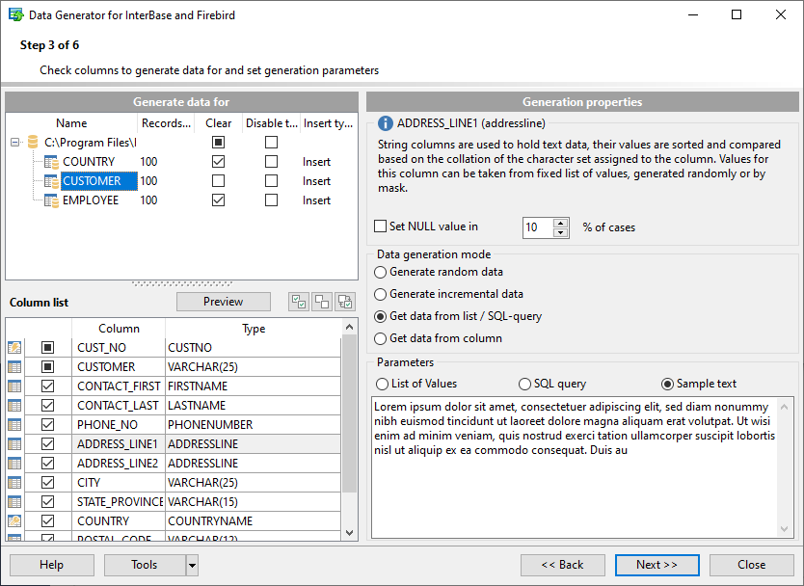The height and width of the screenshot is (586, 804).
Task: Click the EMPLOYEE table icon
Action: [51, 200]
